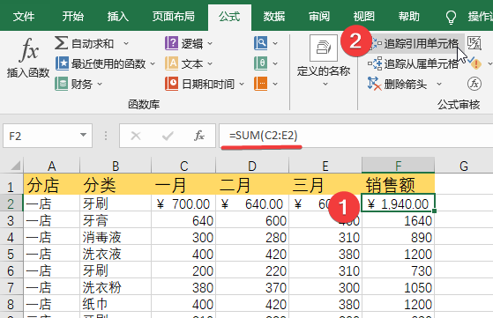Viewport: 493px width, 318px height.
Task: Open the 文件 tab
Action: pos(24,17)
